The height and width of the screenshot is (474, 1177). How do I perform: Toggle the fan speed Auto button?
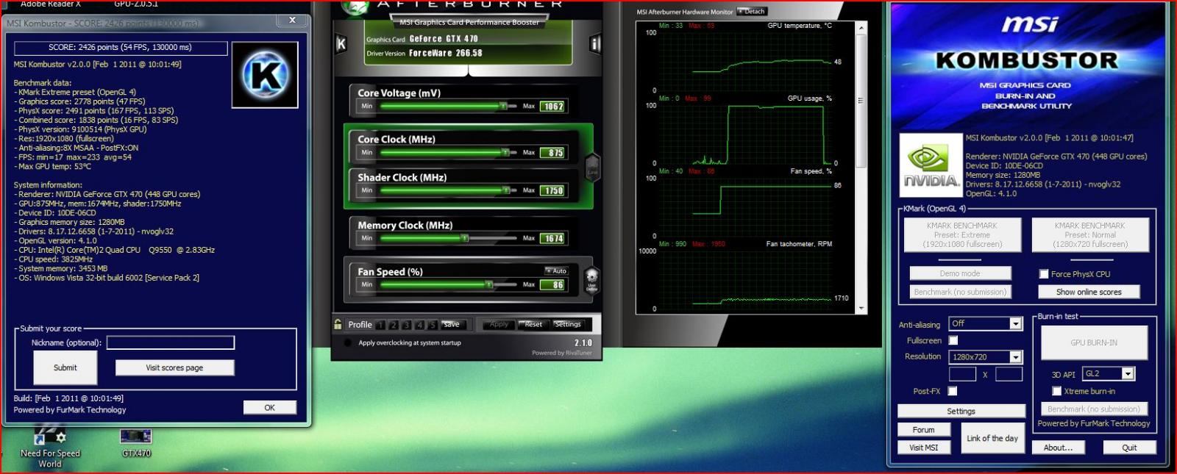click(556, 271)
